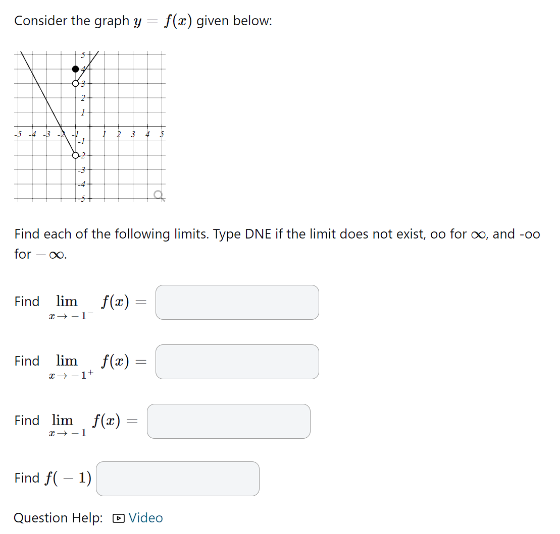Select the graph of y = f(x)
This screenshot has width=560, height=534.
pyautogui.click(x=88, y=126)
